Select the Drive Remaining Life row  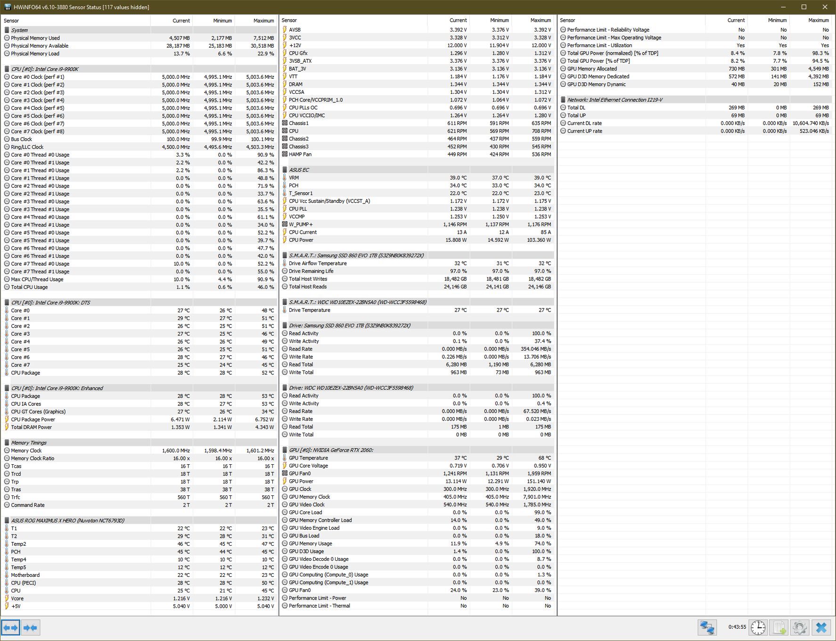[x=417, y=271]
